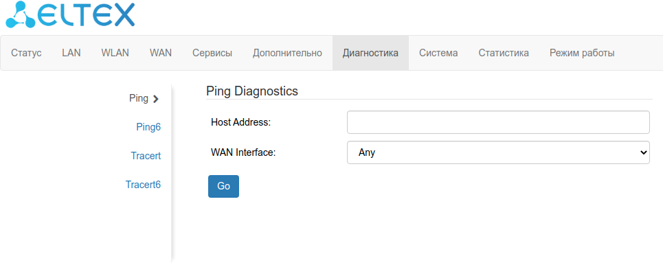Navigate to Tracert6 page
This screenshot has width=663, height=276.
[143, 185]
